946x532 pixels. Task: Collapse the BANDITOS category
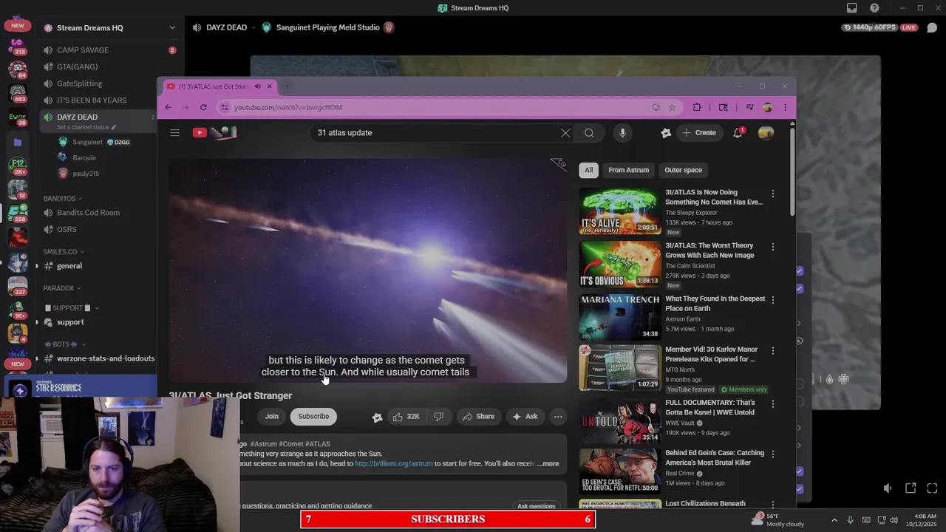63,199
